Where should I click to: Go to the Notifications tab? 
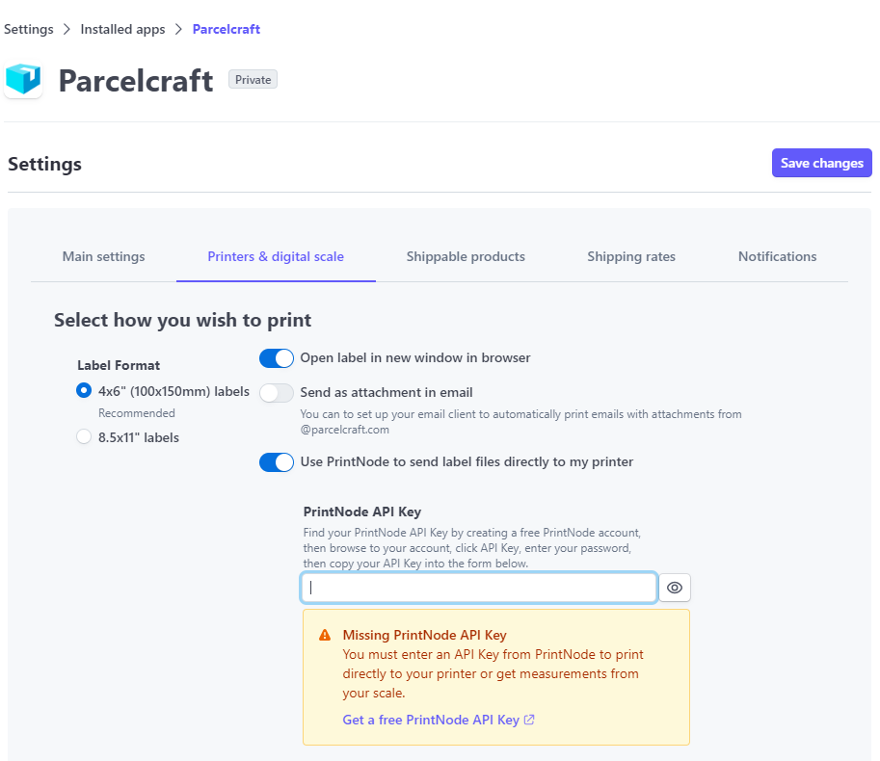pyautogui.click(x=777, y=256)
